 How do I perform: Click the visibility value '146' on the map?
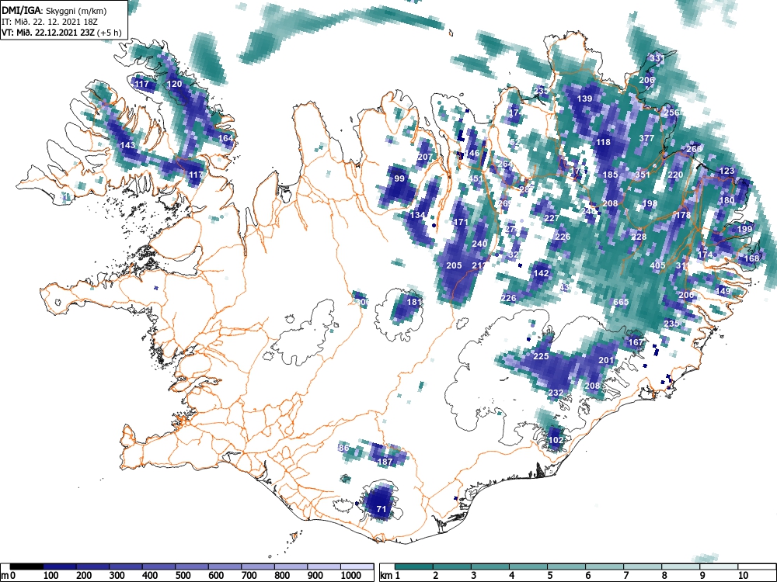(x=472, y=153)
